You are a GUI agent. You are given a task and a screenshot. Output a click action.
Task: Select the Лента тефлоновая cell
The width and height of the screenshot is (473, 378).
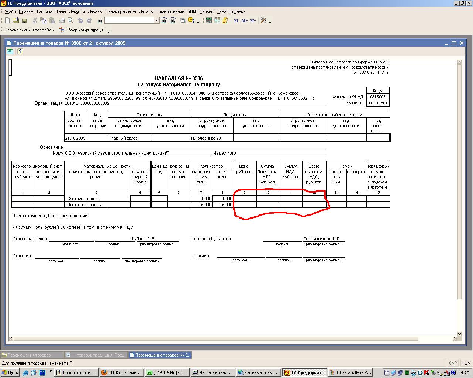tap(97, 205)
